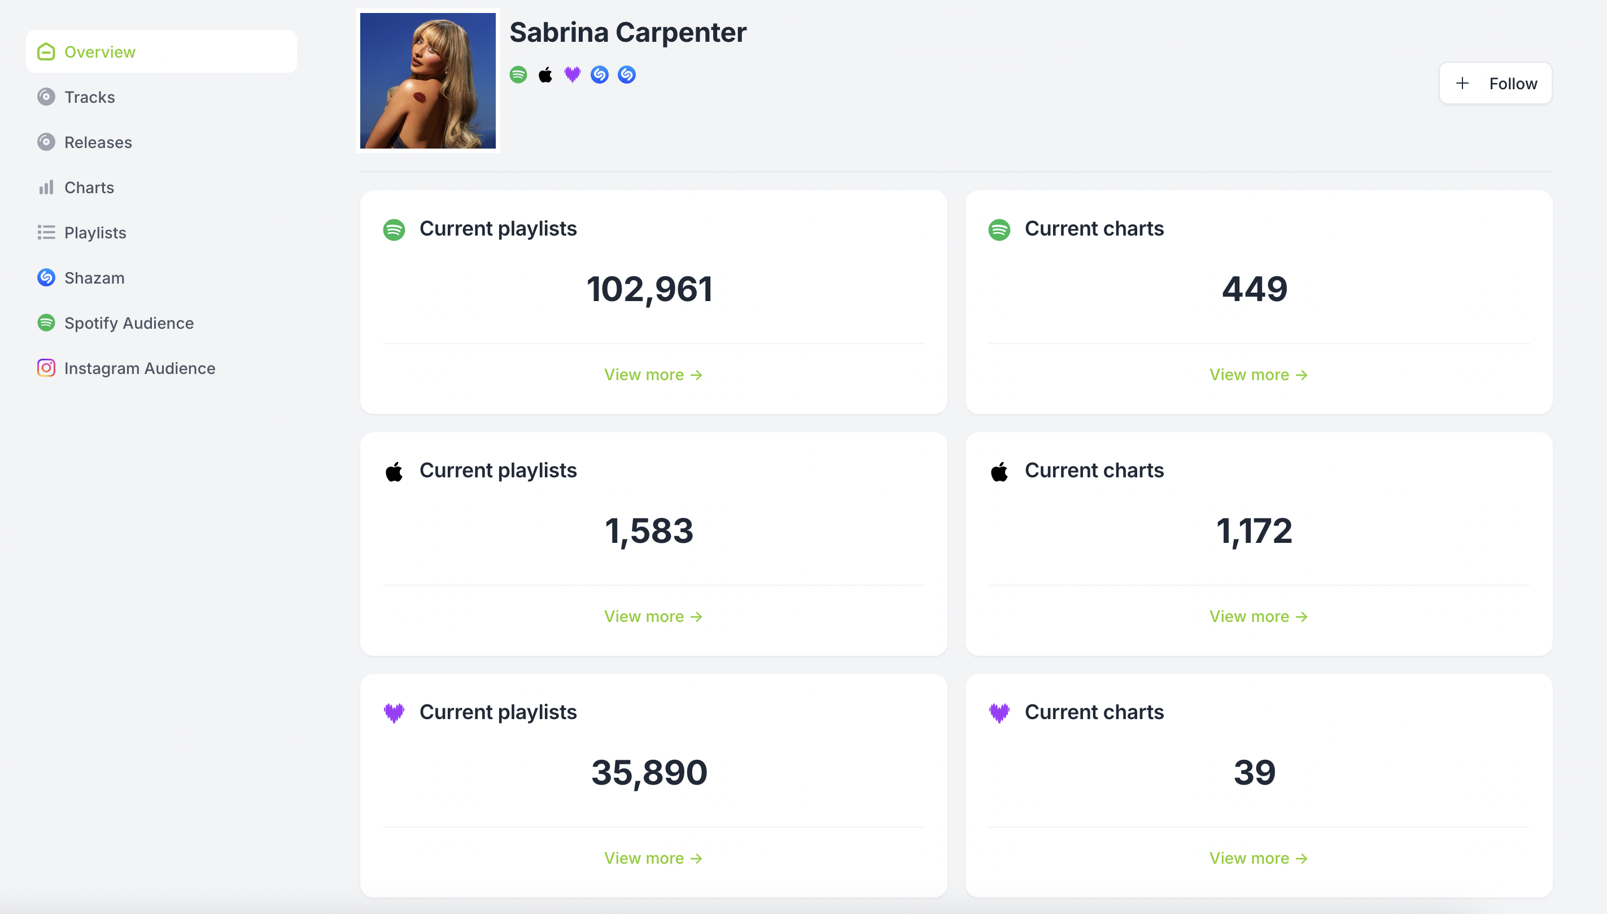This screenshot has width=1607, height=914.
Task: Open Playlists in the sidebar
Action: (161, 232)
